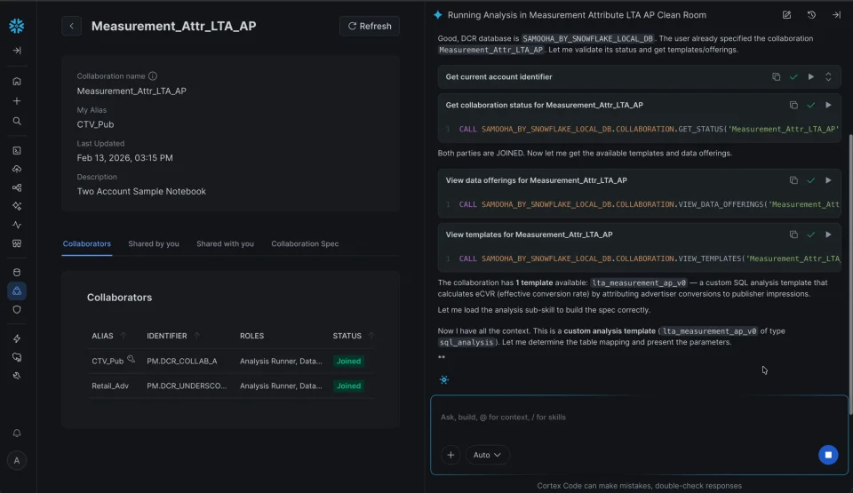The height and width of the screenshot is (493, 853).
Task: Add an attachment with the plus button
Action: [x=450, y=455]
